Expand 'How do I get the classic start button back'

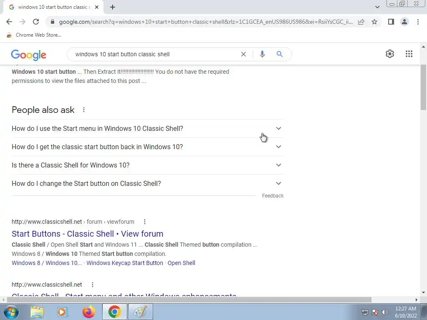coord(147,147)
